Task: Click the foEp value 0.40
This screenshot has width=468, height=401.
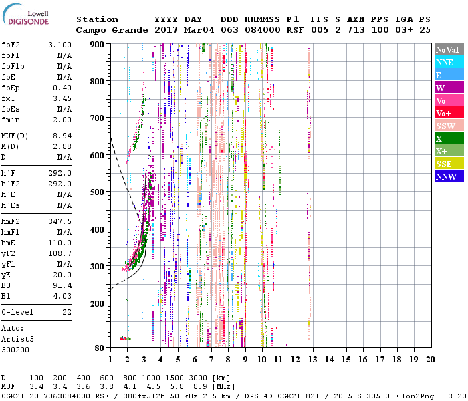Action: coord(62,88)
